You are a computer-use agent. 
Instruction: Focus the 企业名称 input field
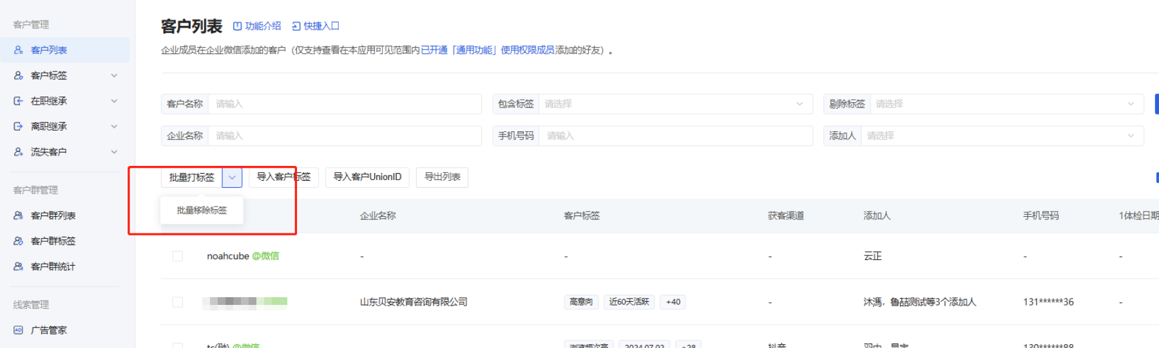click(345, 136)
